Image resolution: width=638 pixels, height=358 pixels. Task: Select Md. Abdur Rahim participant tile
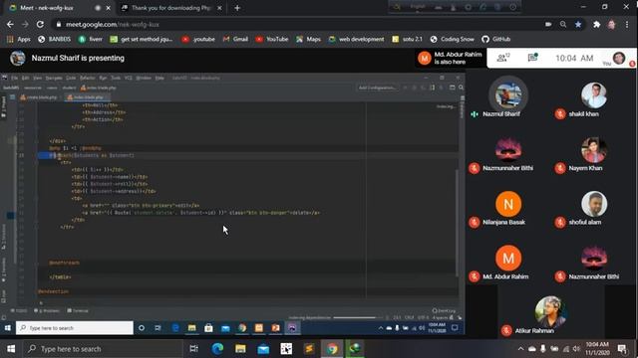click(x=508, y=263)
